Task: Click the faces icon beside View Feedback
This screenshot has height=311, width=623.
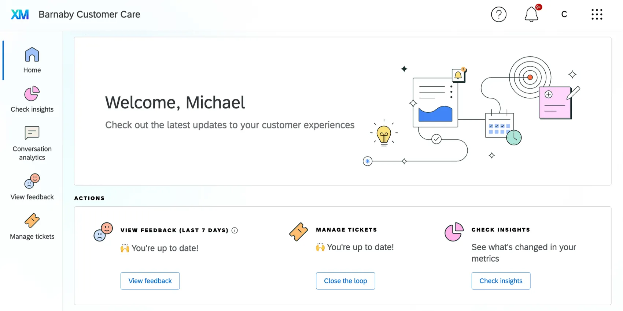Action: coord(103,232)
